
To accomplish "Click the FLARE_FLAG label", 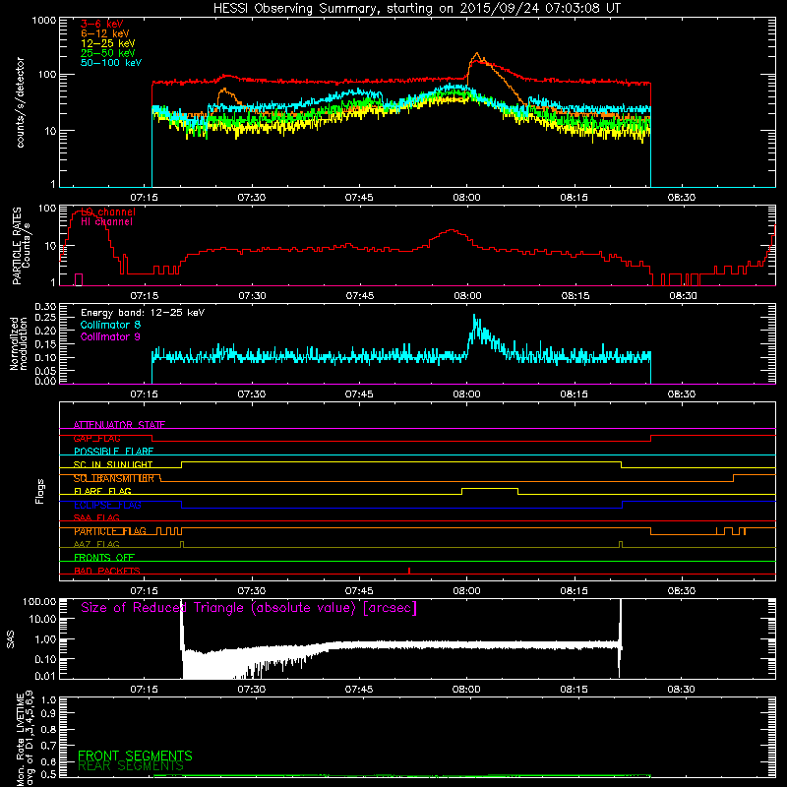I will pos(102,491).
